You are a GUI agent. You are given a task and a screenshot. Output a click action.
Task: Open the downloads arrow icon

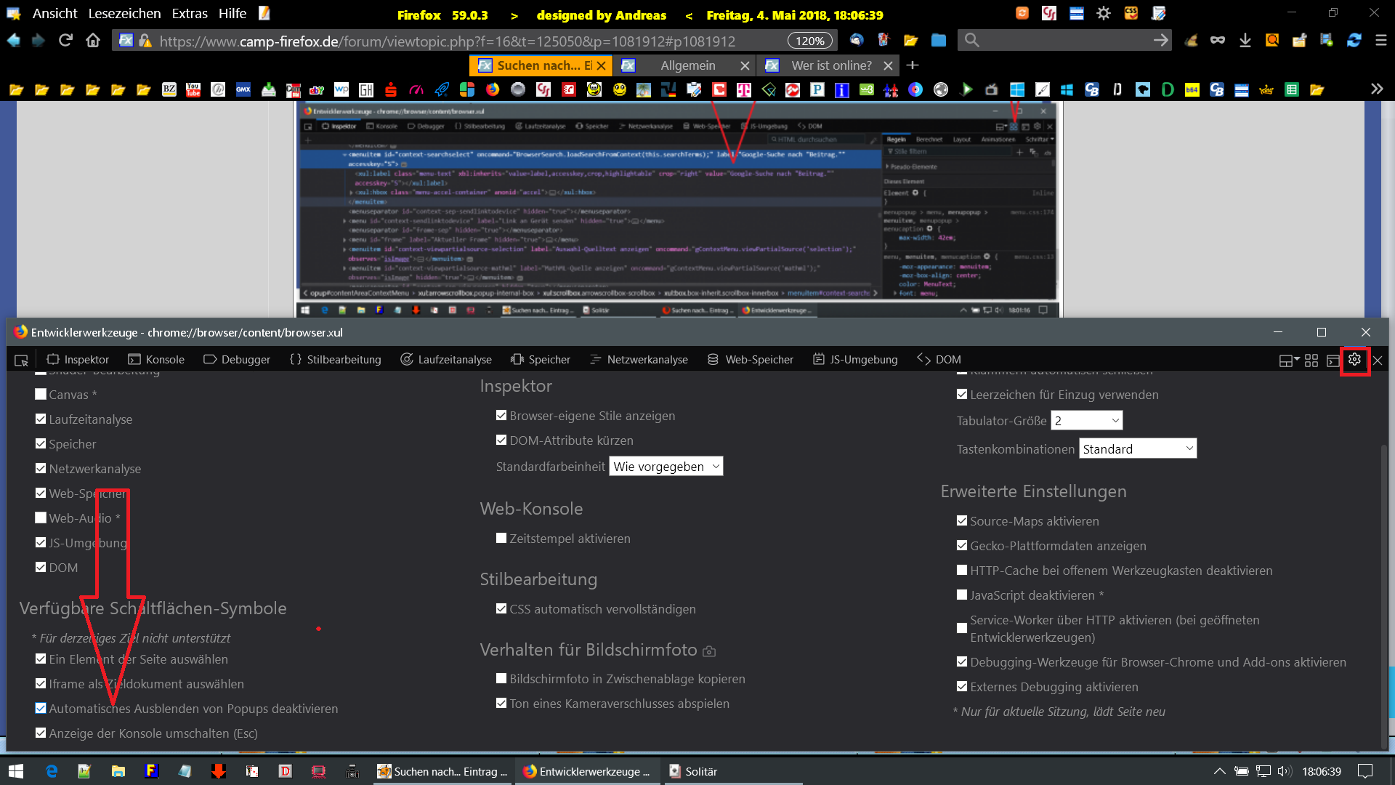coord(1245,41)
